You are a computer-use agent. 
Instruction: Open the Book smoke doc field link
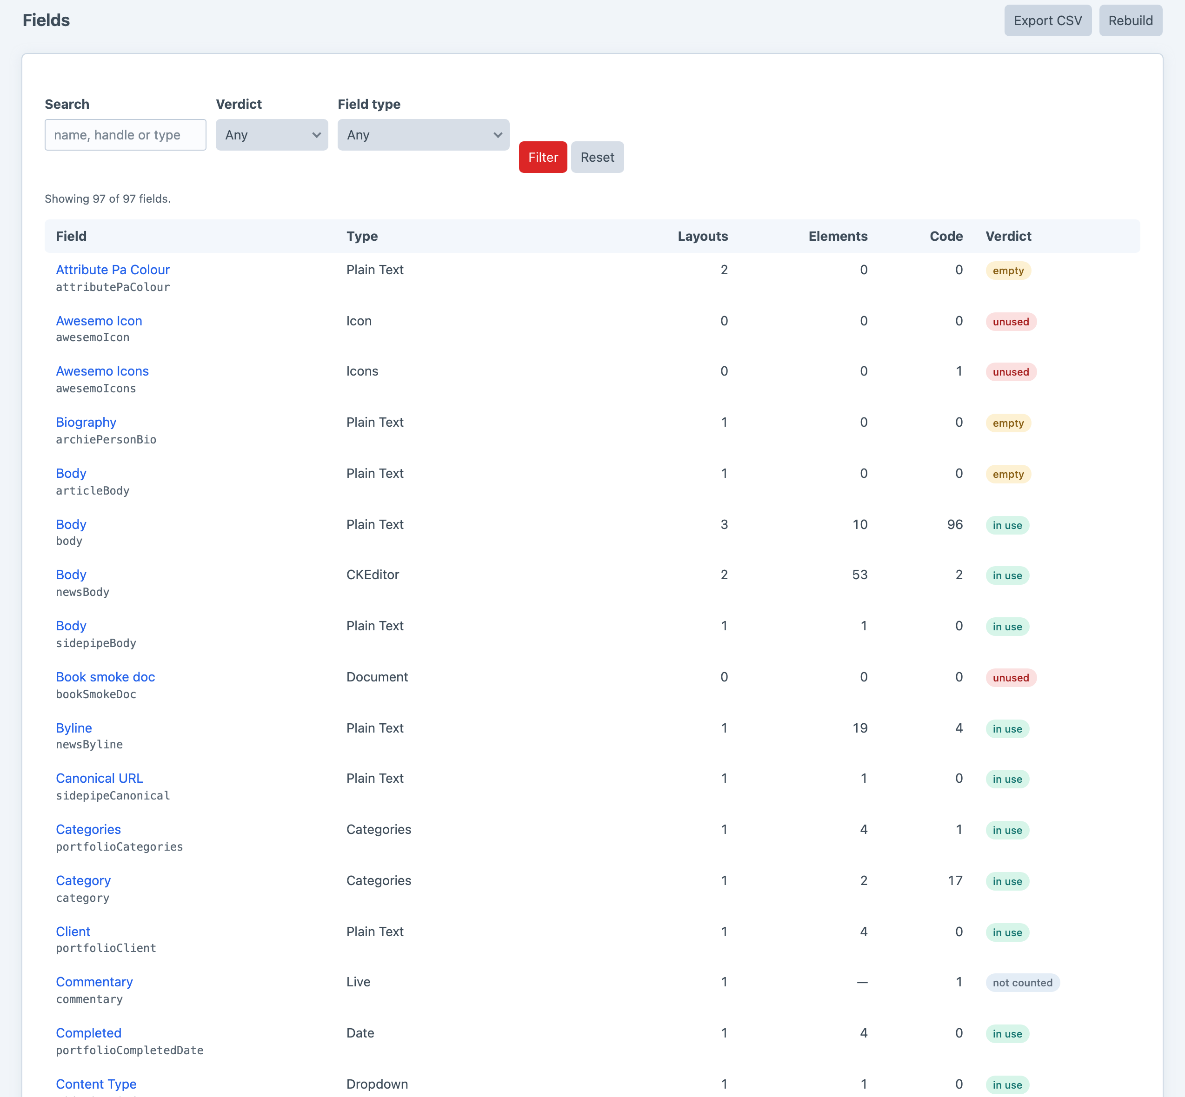[105, 677]
